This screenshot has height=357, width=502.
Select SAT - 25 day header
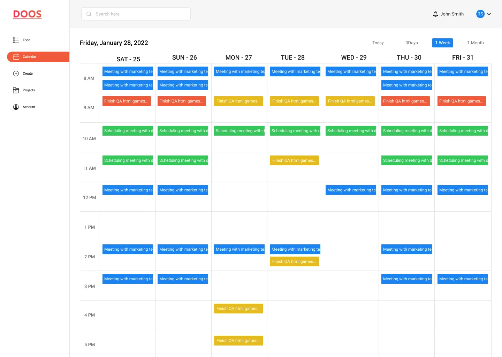click(128, 59)
